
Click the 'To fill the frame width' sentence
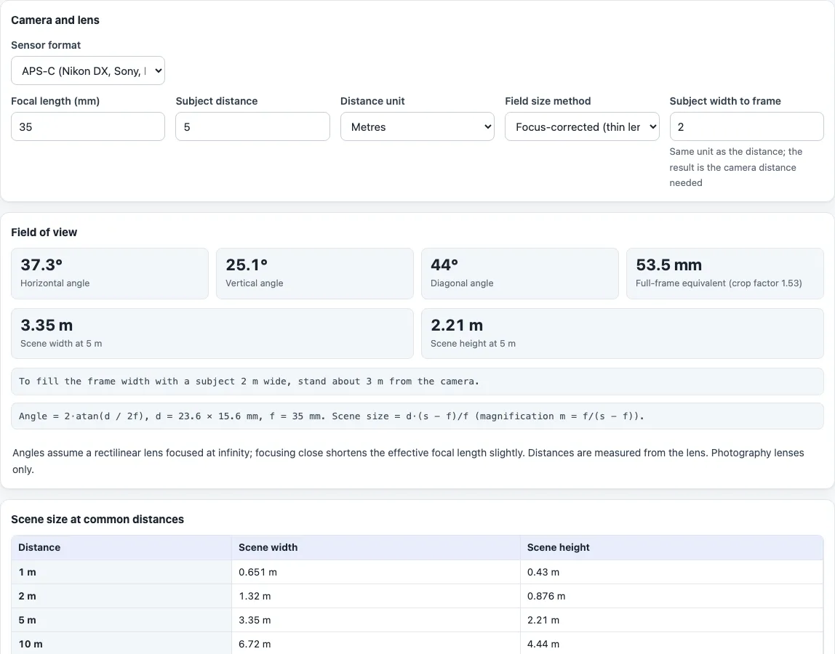tap(249, 381)
